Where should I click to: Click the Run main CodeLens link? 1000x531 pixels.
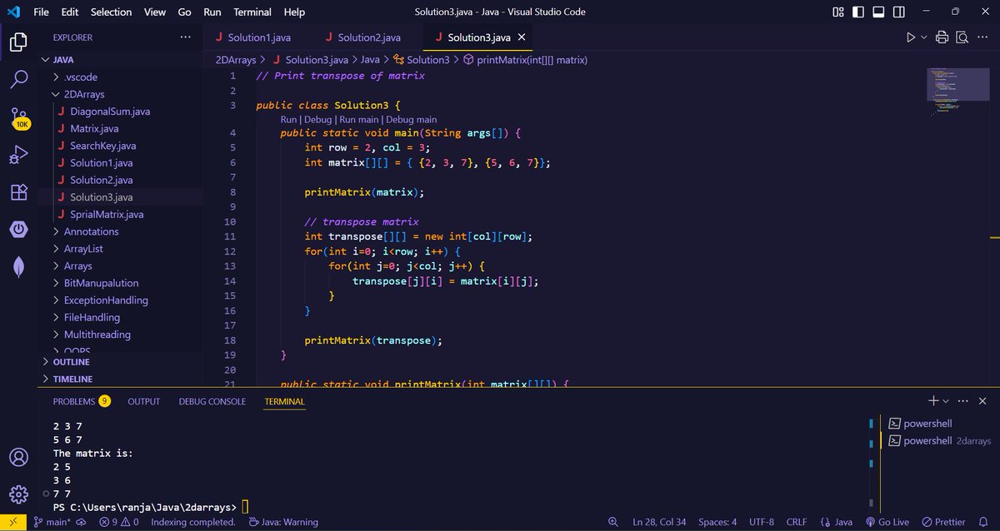pos(358,120)
